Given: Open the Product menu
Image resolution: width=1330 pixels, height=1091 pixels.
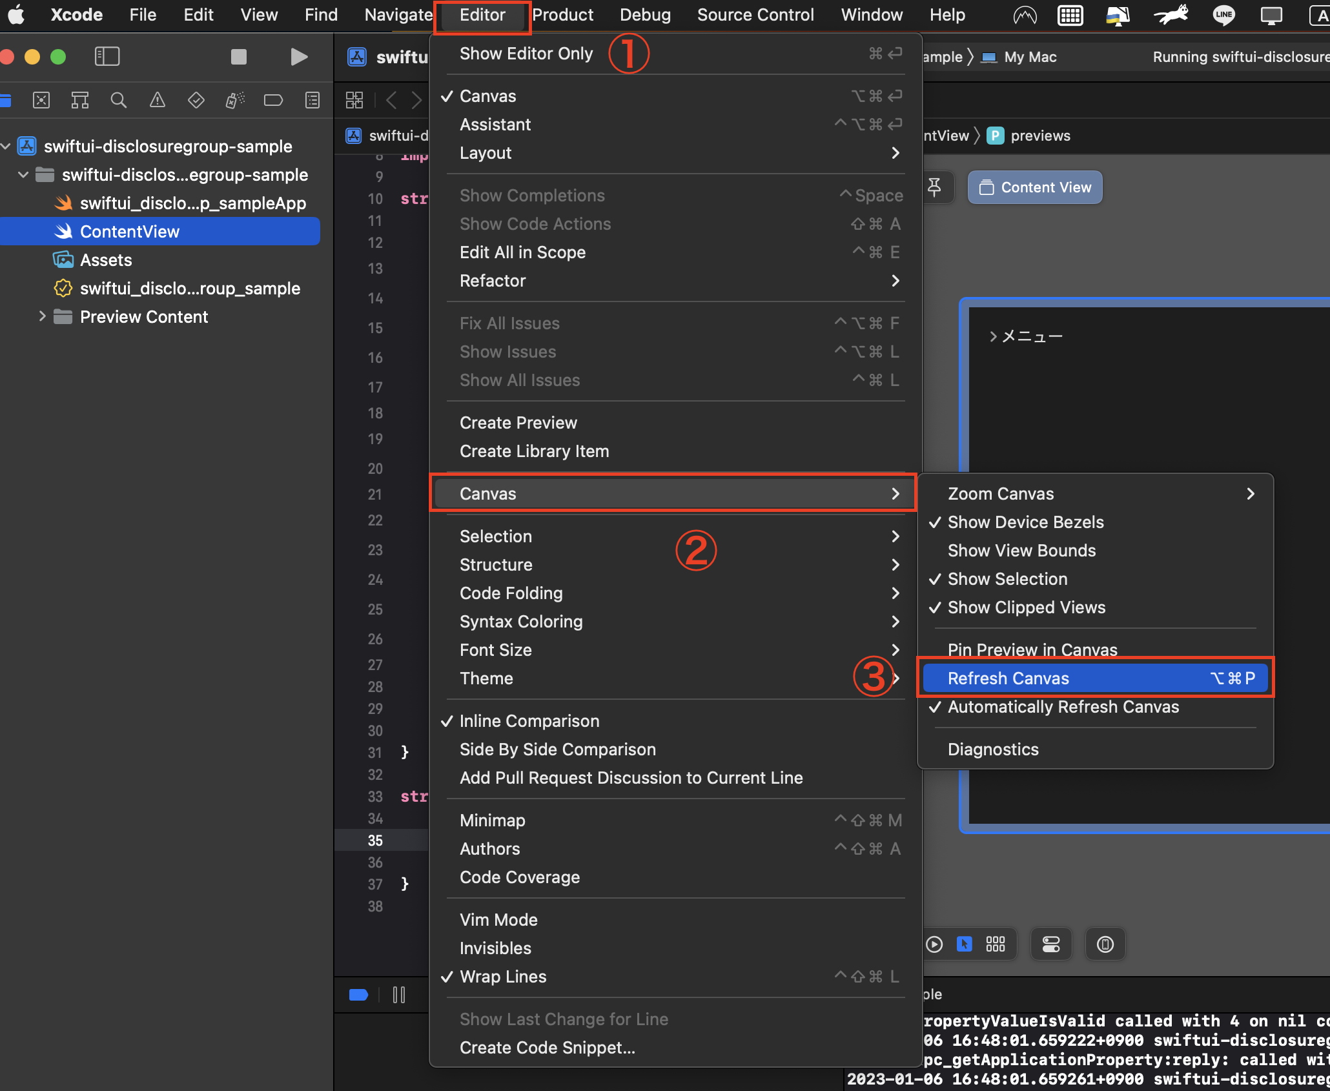Looking at the screenshot, I should point(562,15).
